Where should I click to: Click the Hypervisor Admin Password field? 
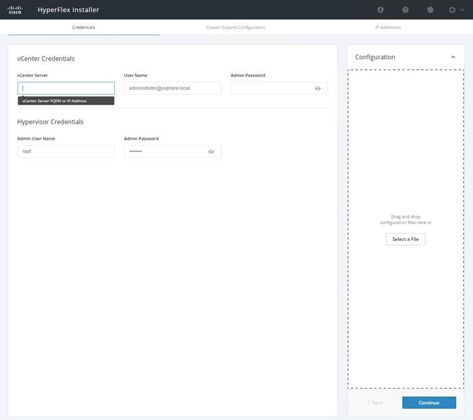click(x=172, y=151)
